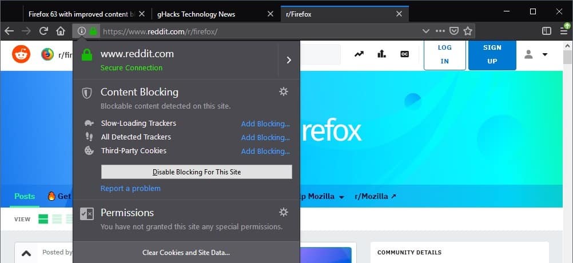Viewport: 573px width, 263px height.
Task: Open Permissions settings gear
Action: pyautogui.click(x=284, y=212)
